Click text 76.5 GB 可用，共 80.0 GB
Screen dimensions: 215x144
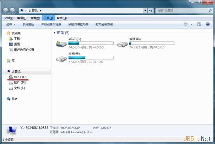[x=147, y=47]
